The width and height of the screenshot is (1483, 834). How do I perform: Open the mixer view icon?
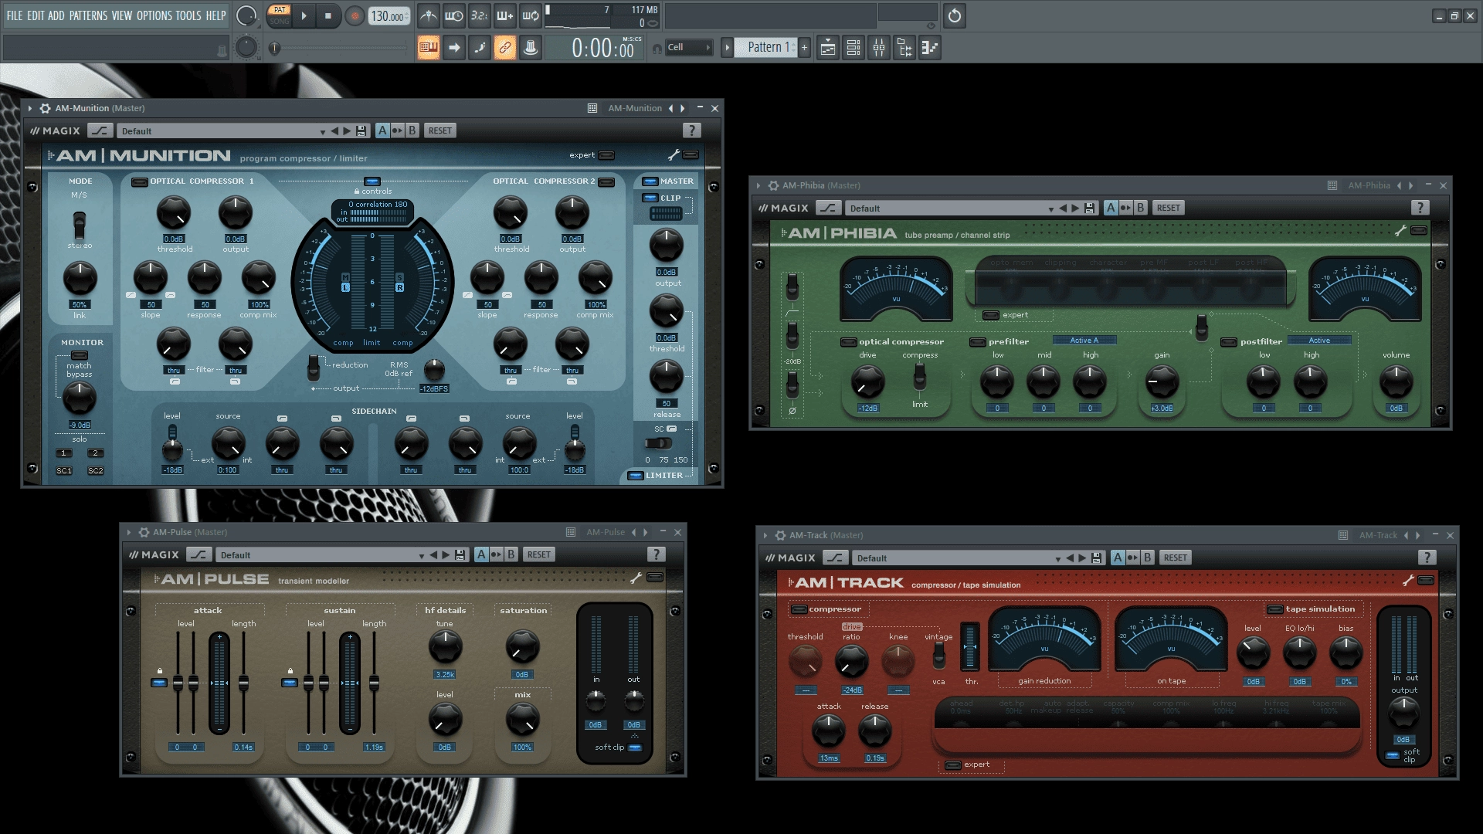[x=879, y=48]
